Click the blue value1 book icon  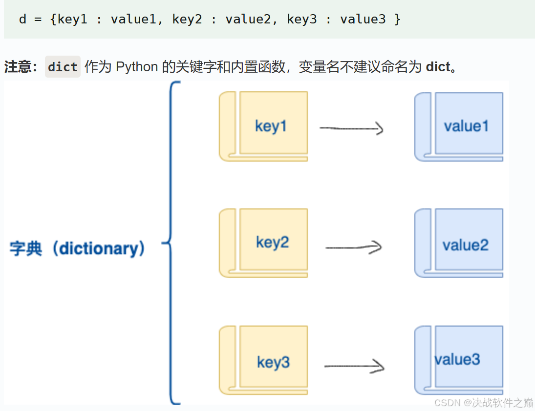click(x=459, y=127)
